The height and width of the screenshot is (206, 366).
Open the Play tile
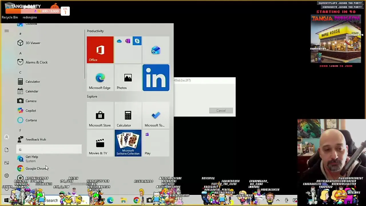click(156, 143)
